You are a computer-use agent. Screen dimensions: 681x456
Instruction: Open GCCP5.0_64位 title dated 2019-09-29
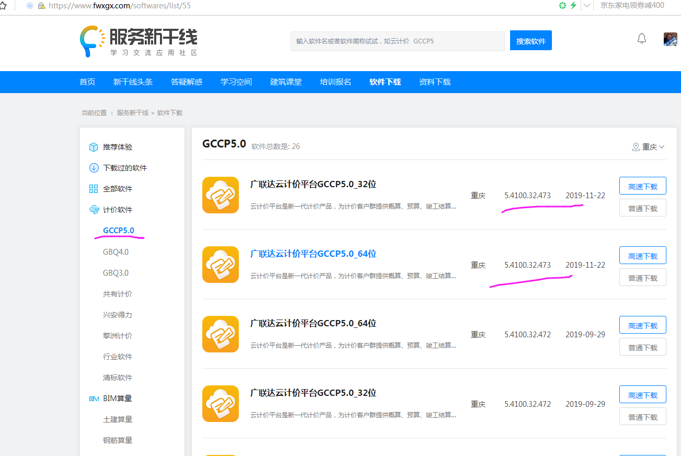pyautogui.click(x=314, y=323)
